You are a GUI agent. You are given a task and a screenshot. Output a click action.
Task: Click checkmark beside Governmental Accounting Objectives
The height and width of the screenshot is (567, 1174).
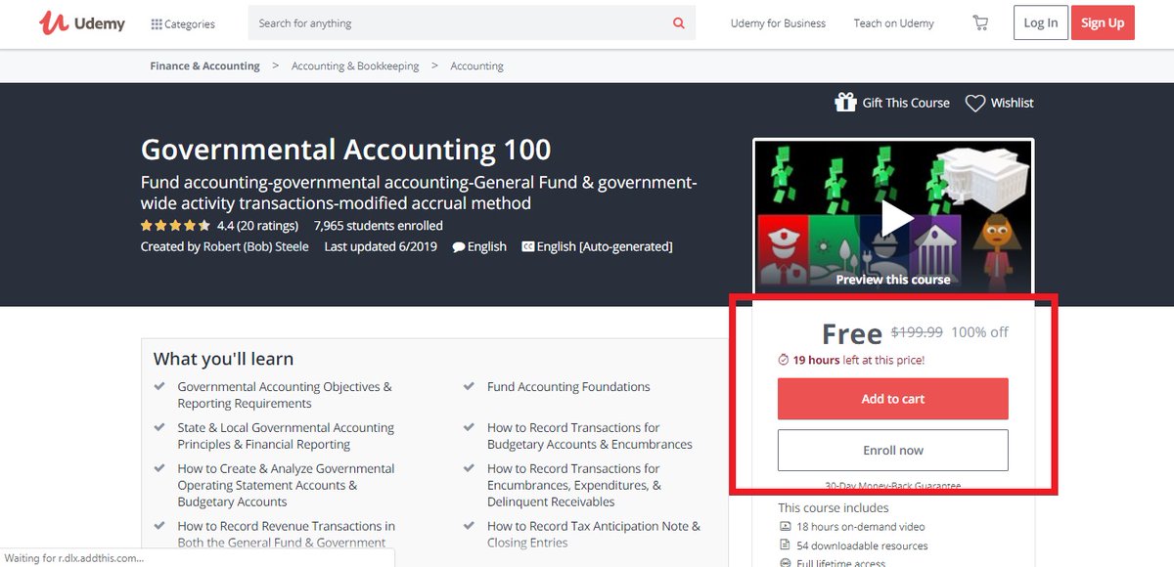[159, 387]
